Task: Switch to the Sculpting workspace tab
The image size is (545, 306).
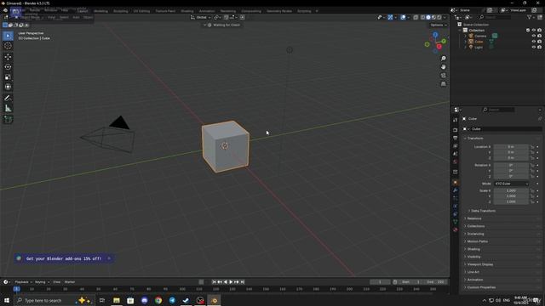Action: [120, 11]
